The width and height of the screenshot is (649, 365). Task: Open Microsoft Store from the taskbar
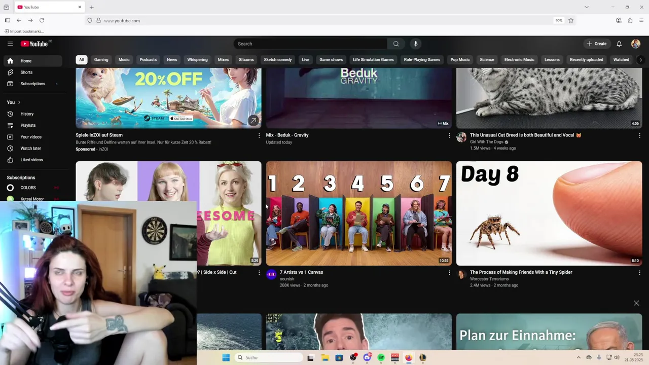[339, 357]
